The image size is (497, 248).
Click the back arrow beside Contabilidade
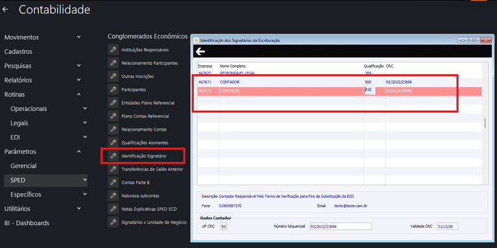point(5,9)
